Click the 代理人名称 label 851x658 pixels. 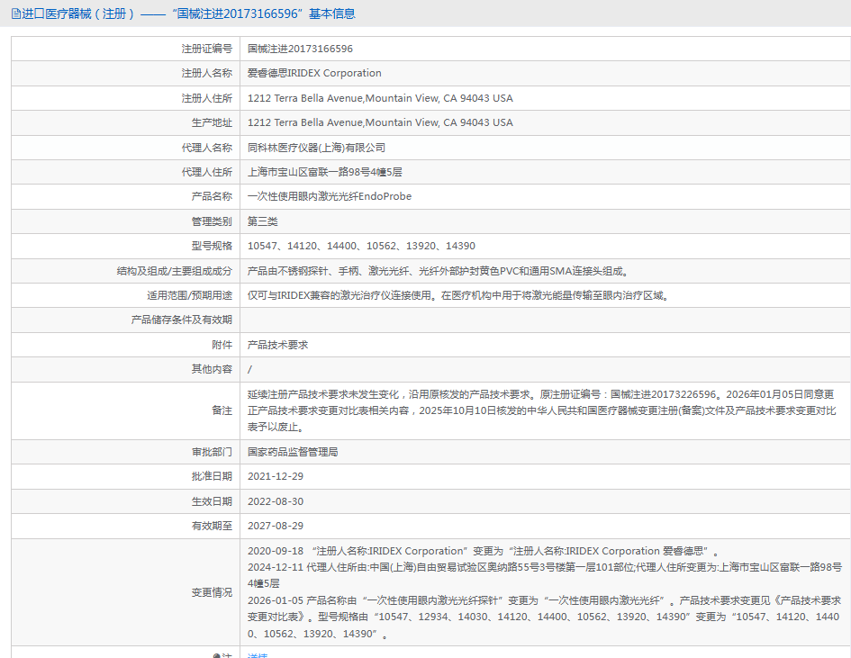click(x=207, y=148)
